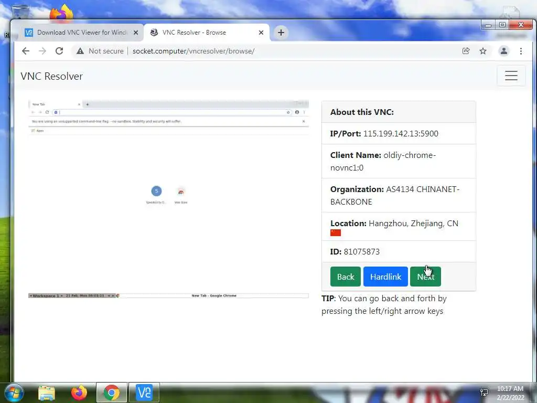Select the IP/Port 115.199.142.13:5900 text
Image resolution: width=537 pixels, height=403 pixels.
point(384,134)
